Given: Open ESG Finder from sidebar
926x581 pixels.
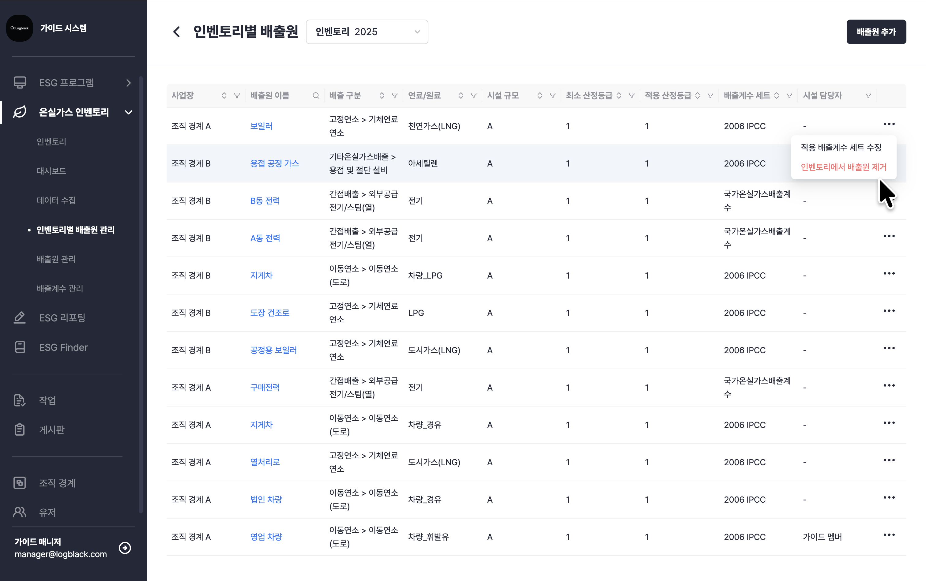Looking at the screenshot, I should click(x=63, y=347).
